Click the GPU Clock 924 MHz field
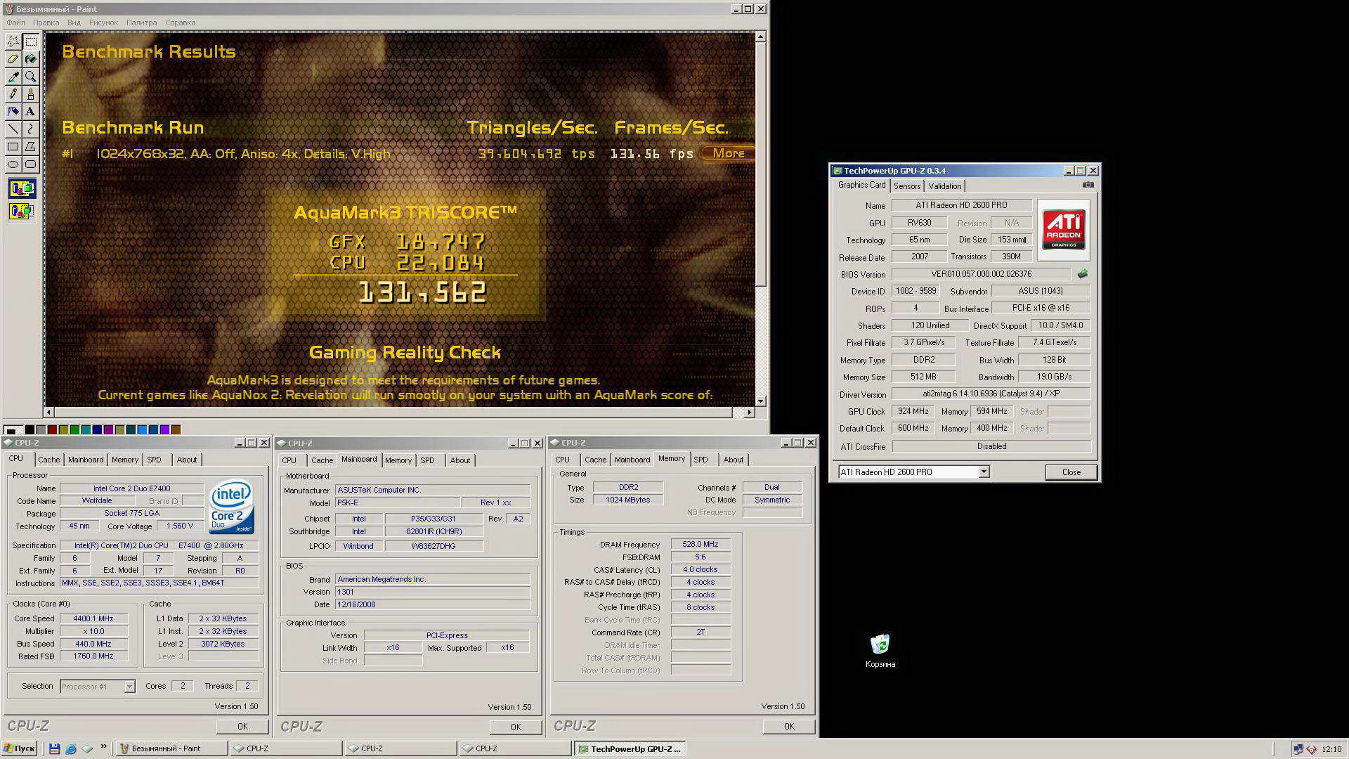This screenshot has width=1349, height=759. click(x=913, y=411)
